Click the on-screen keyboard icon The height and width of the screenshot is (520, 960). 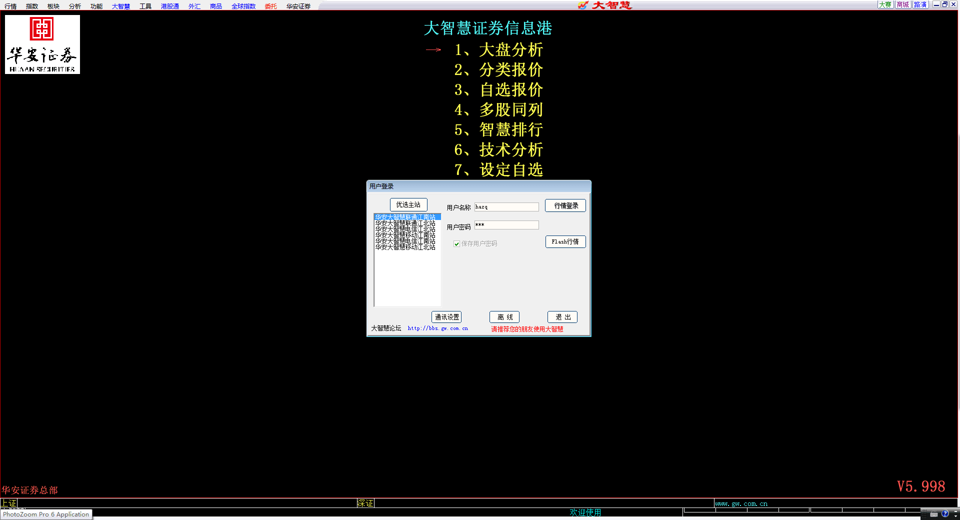(934, 514)
